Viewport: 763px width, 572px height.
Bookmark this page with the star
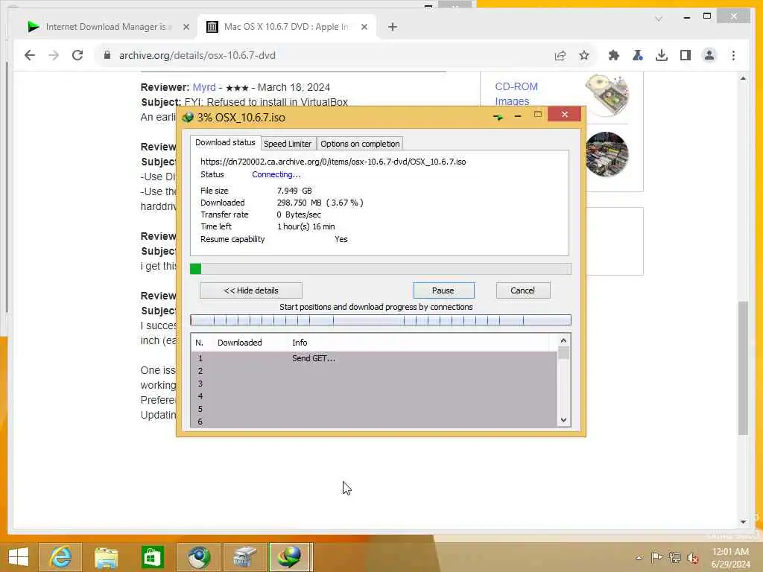[x=584, y=55]
